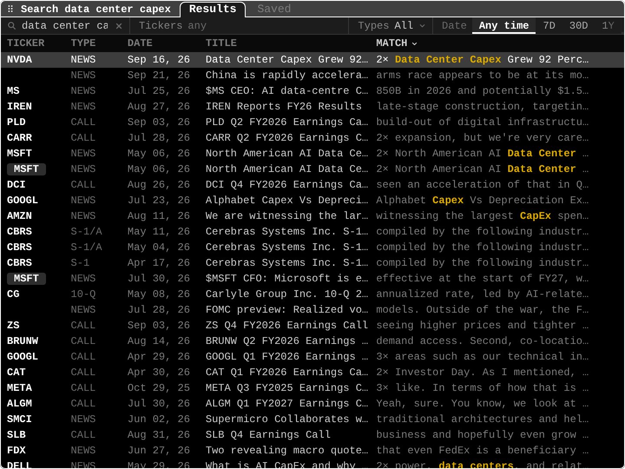Select the 30D date range
The image size is (625, 469).
(579, 26)
